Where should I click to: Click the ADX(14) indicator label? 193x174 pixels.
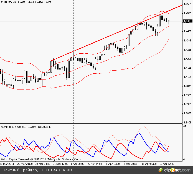point(6,127)
